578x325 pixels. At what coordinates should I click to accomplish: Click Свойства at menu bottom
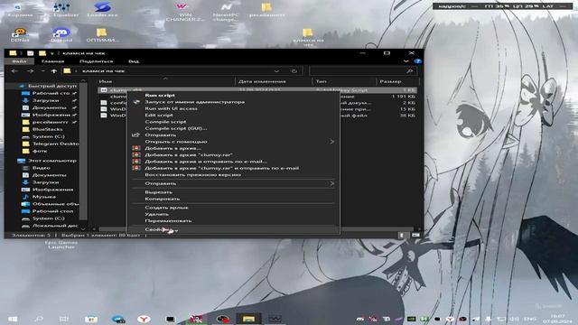233,229
